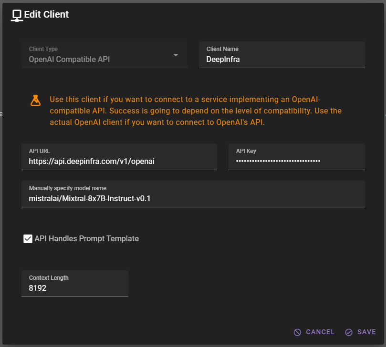This screenshot has height=347, width=386.
Task: Click the 'Edit Client' dialog title
Action: (46, 14)
